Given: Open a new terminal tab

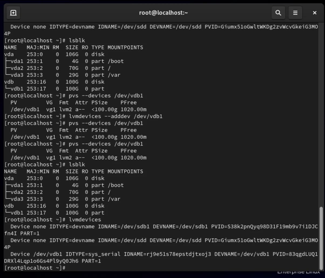Looking at the screenshot, I should tap(13, 12).
